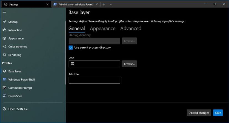Viewport: 229px width, 123px height.
Task: Click Discard changes button
Action: click(199, 113)
